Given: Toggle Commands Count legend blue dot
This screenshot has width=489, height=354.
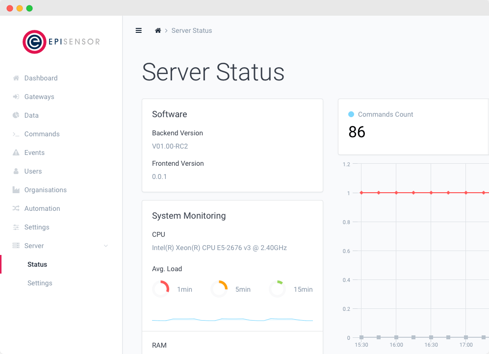Looking at the screenshot, I should click(351, 114).
